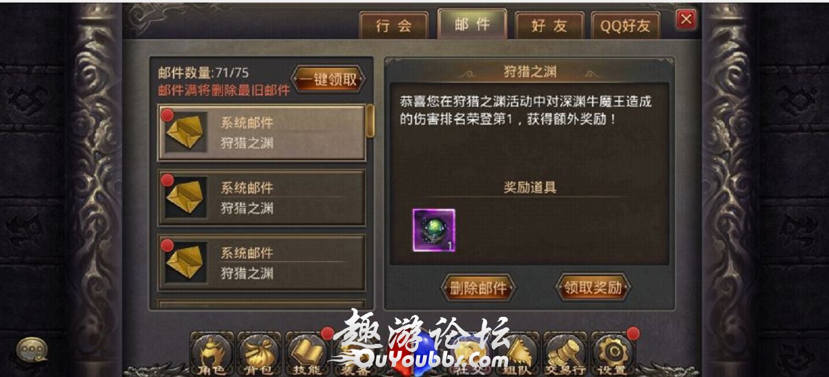Select the first 系统邮件 envelope icon
Viewport: 829px width, 377px height.
tap(185, 133)
